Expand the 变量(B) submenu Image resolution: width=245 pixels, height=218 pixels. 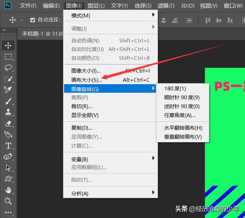110,159
